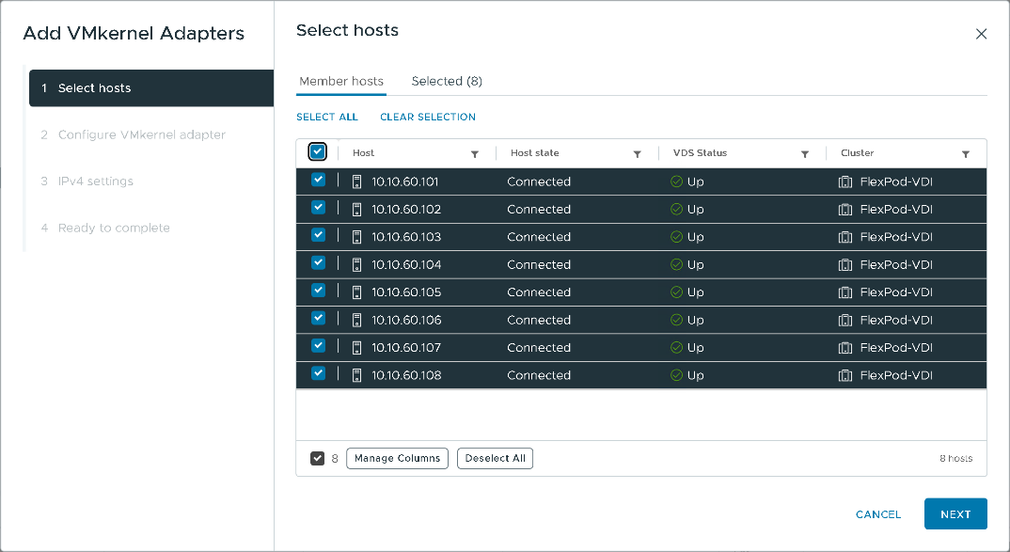Open the Manage Columns options
1010x552 pixels.
click(398, 459)
